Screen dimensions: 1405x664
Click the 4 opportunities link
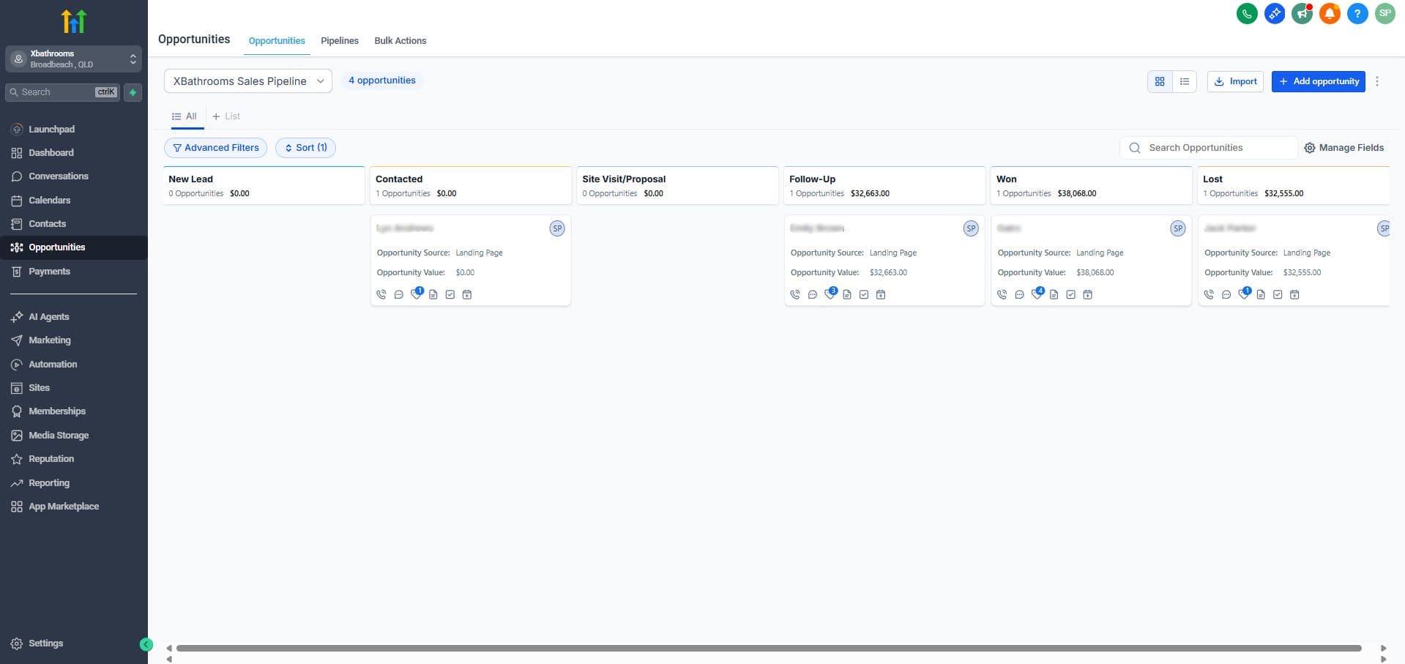[x=382, y=80]
